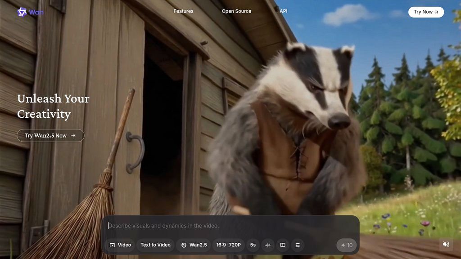Viewport: 461px width, 259px height.
Task: Click the list settings icon
Action: pos(298,245)
